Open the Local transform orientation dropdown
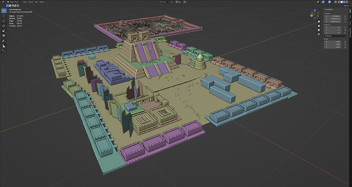Image resolution: width=352 pixels, height=187 pixels. (164, 2)
